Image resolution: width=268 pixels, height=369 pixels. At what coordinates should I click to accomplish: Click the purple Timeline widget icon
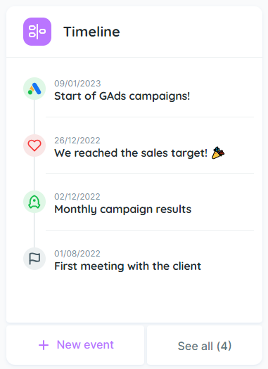37,32
